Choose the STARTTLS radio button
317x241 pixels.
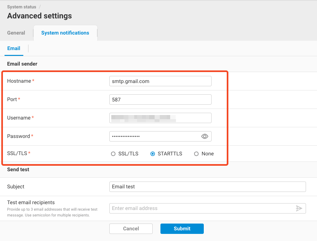coord(153,154)
